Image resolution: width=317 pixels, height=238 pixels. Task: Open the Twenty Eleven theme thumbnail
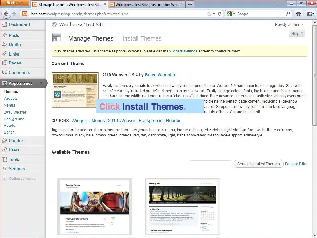click(x=95, y=206)
